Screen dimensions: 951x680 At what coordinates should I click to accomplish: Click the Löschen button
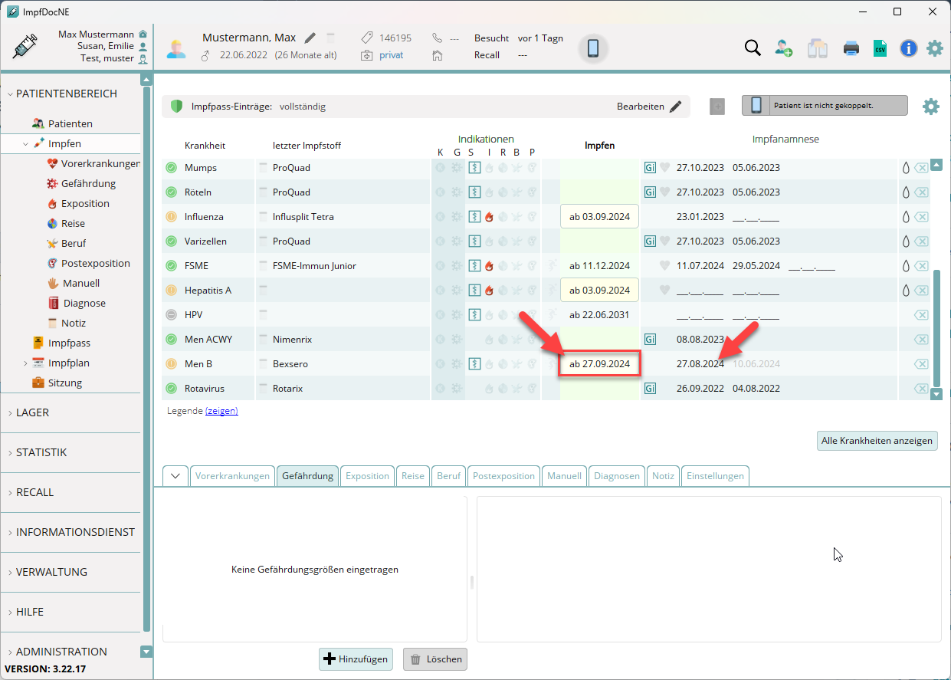435,659
